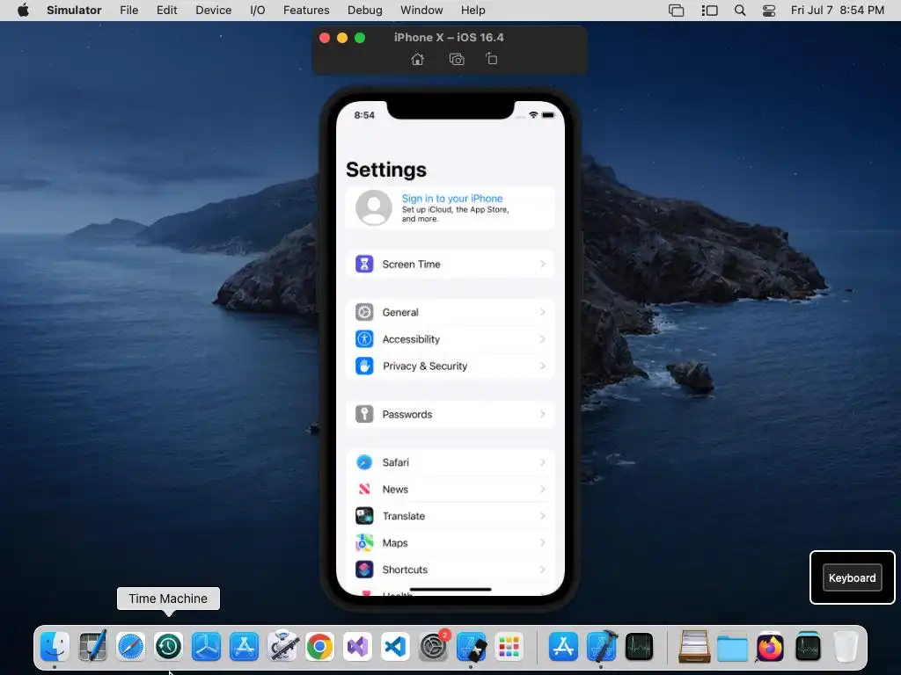Image resolution: width=901 pixels, height=675 pixels.
Task: Expand Safari row chevron
Action: point(542,462)
